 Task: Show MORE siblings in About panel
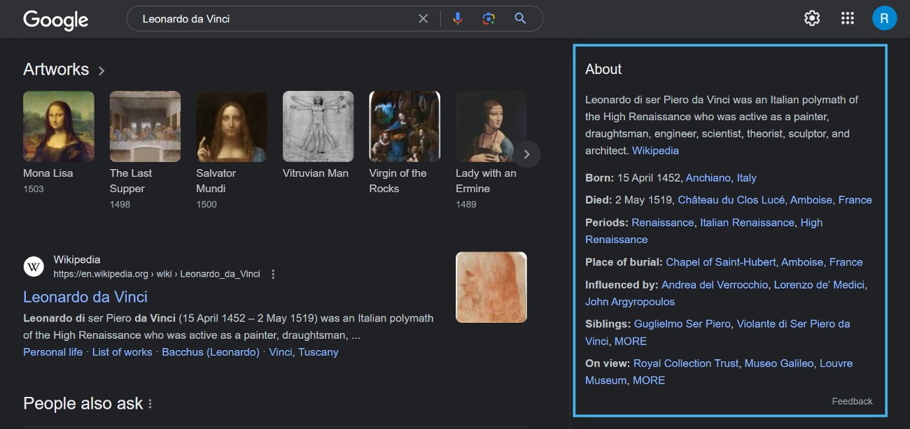[630, 341]
